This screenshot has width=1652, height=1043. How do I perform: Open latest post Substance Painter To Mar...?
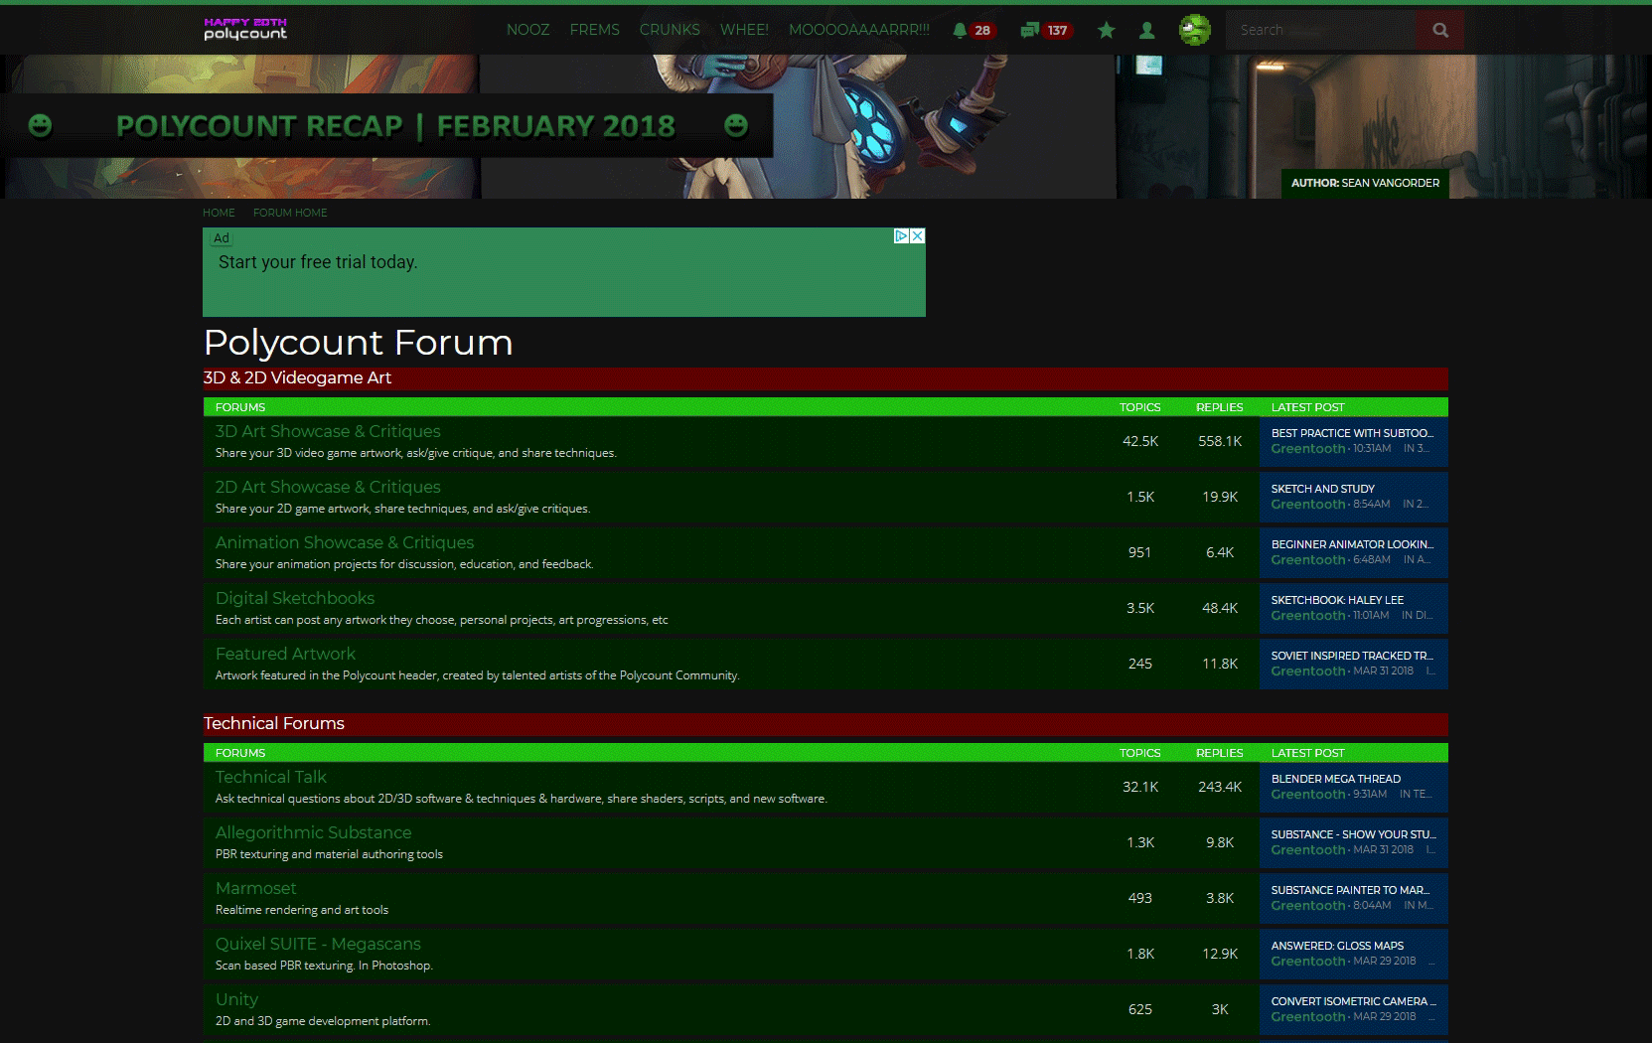pos(1350,890)
